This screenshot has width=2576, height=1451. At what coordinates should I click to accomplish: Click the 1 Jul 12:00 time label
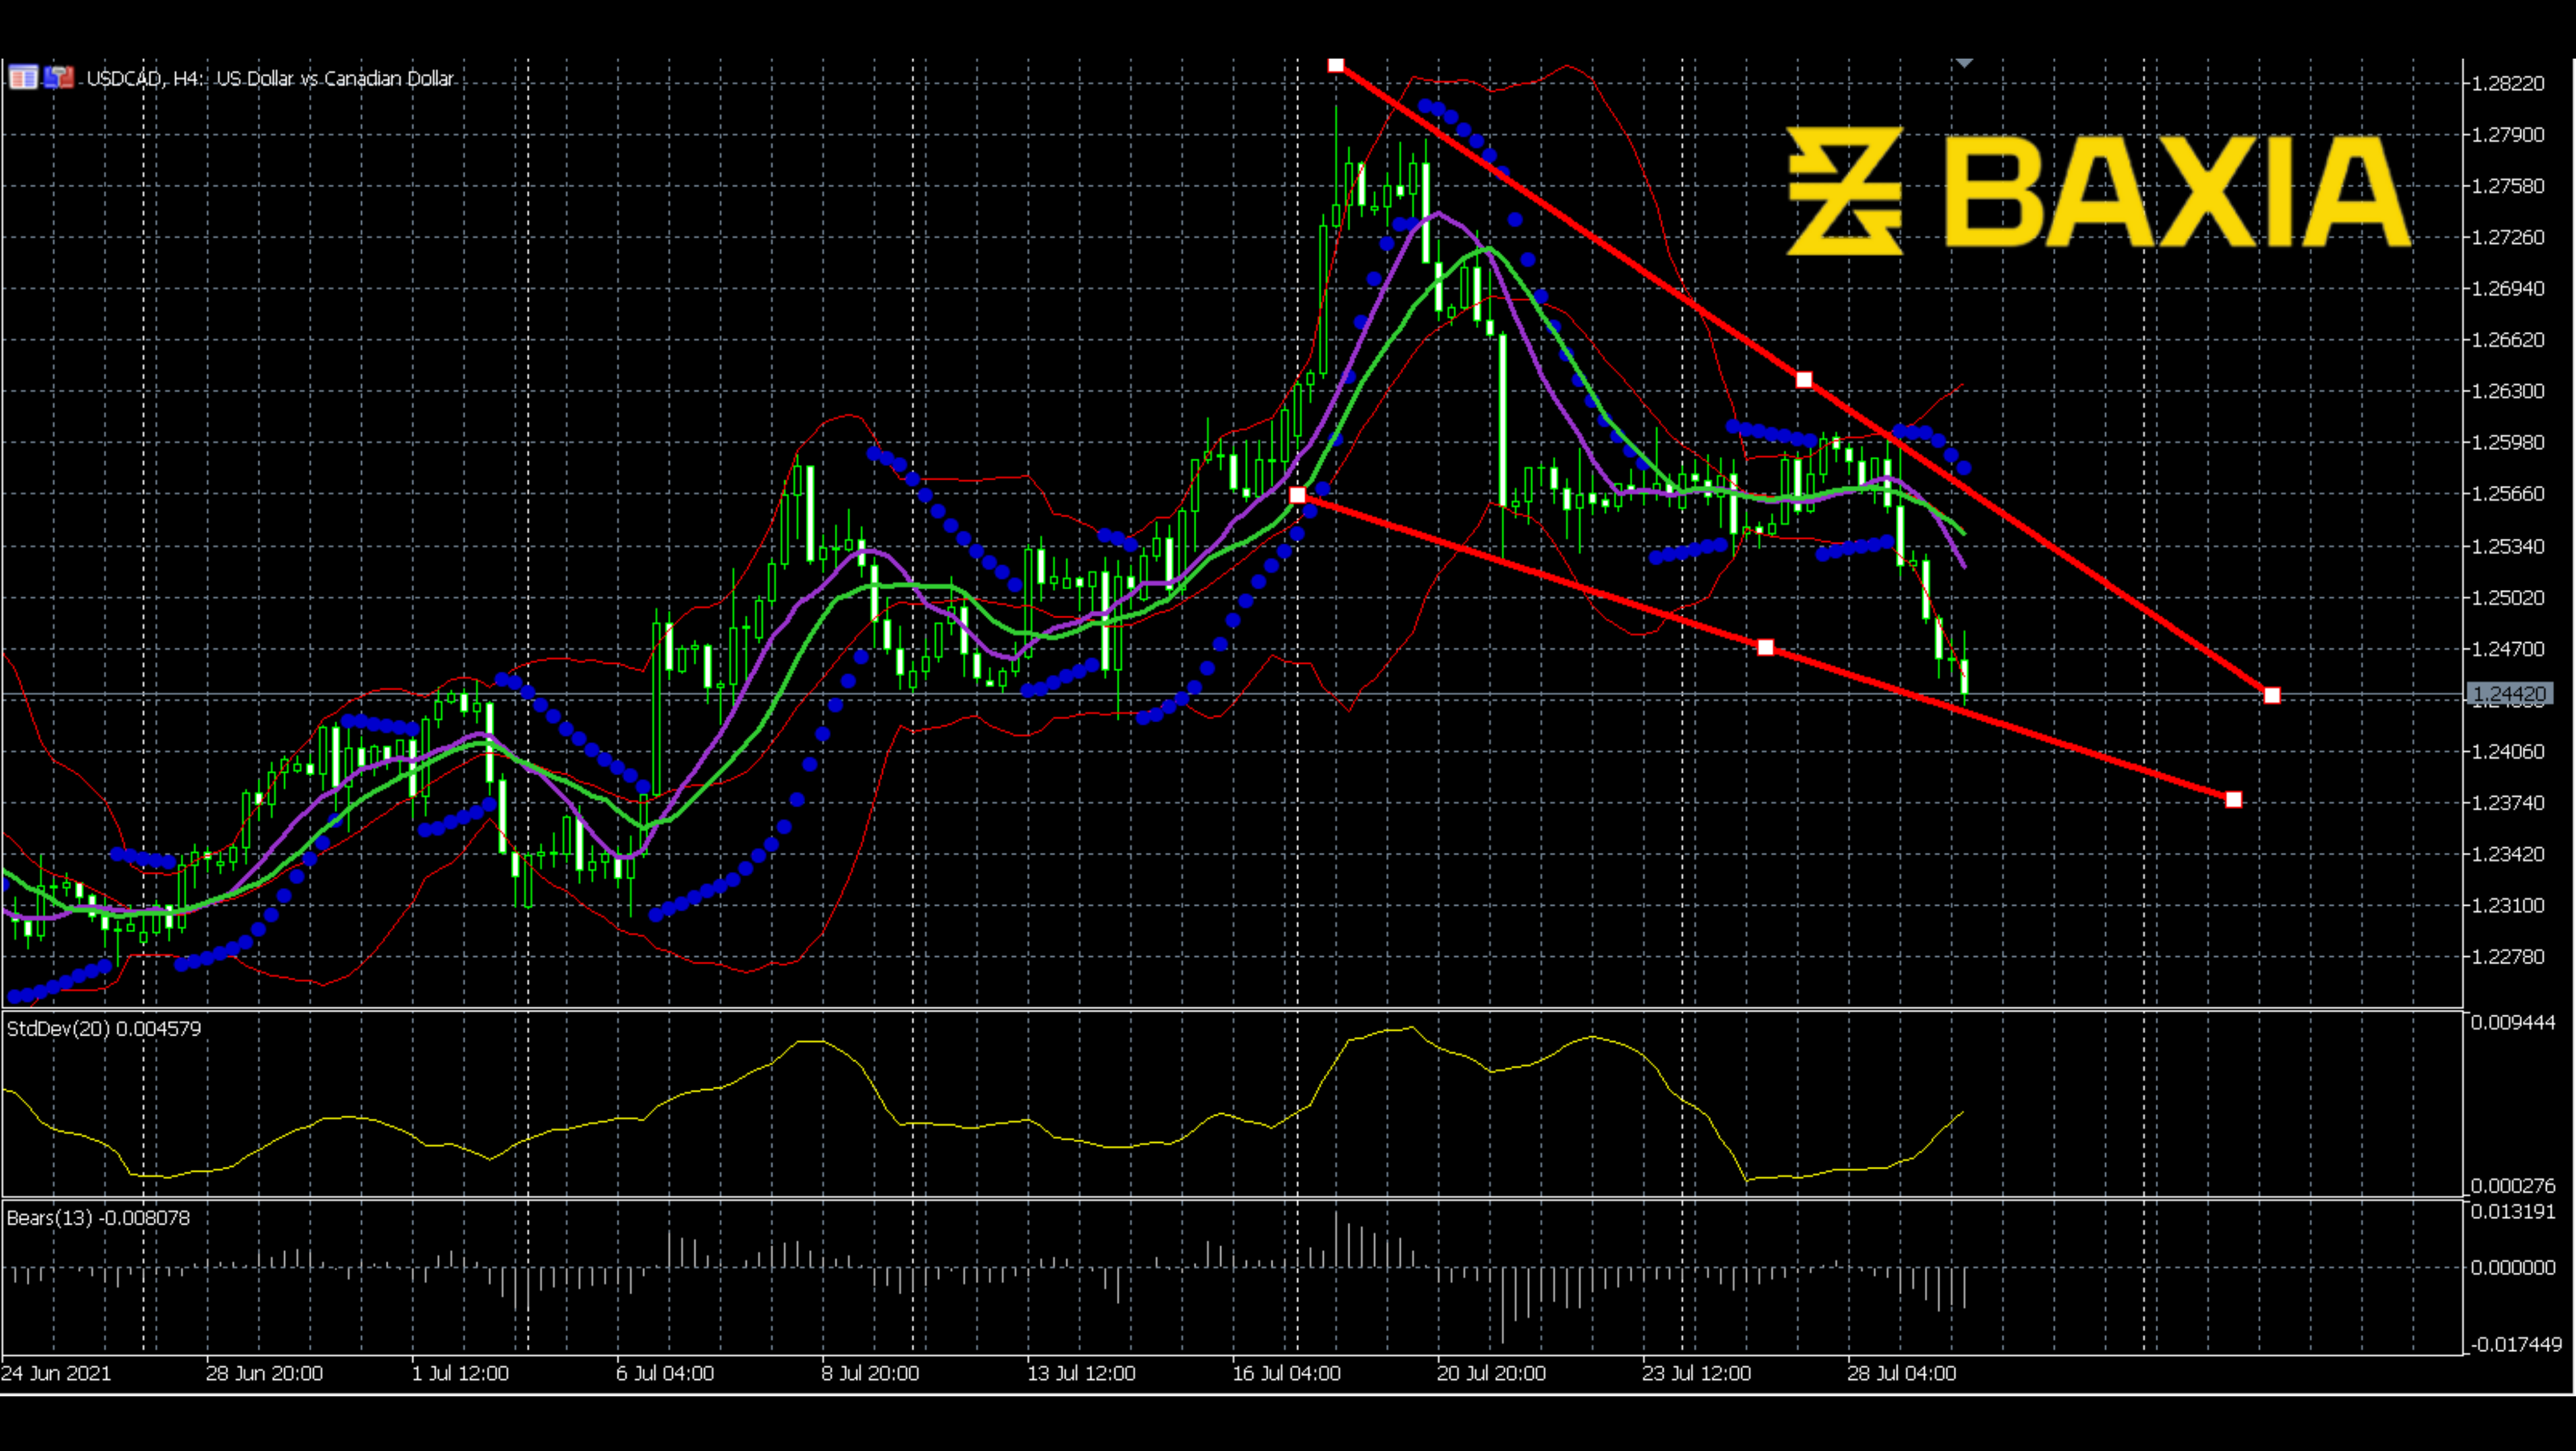460,1374
